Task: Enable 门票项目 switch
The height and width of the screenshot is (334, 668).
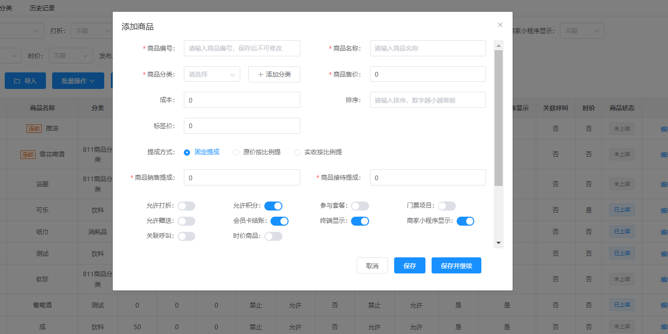Action: coord(447,206)
